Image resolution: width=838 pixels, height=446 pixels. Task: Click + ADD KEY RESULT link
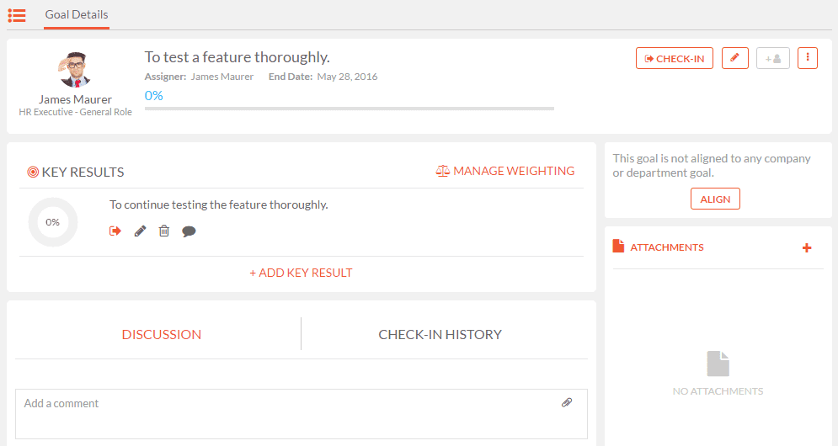pos(301,273)
